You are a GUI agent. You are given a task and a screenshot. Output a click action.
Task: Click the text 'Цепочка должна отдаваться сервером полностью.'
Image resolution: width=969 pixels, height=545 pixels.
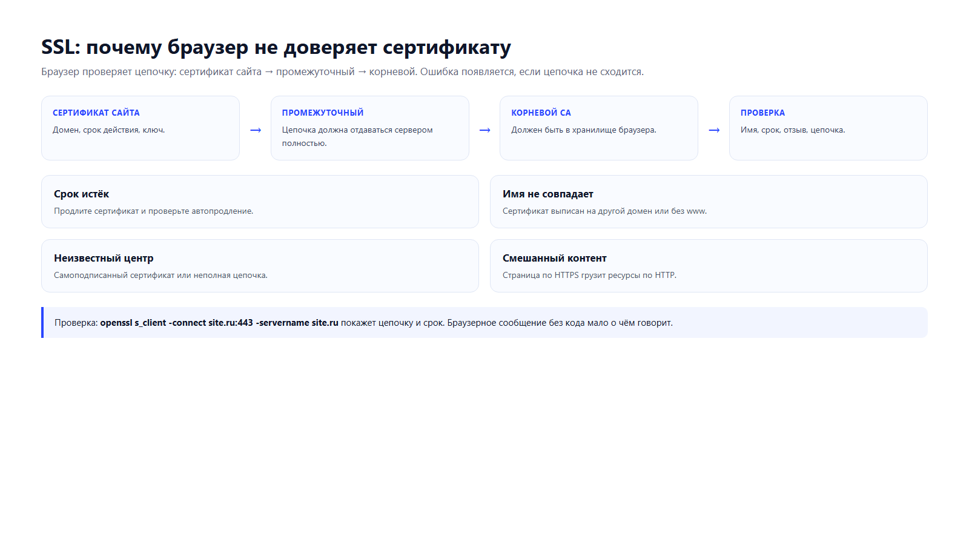click(x=357, y=136)
